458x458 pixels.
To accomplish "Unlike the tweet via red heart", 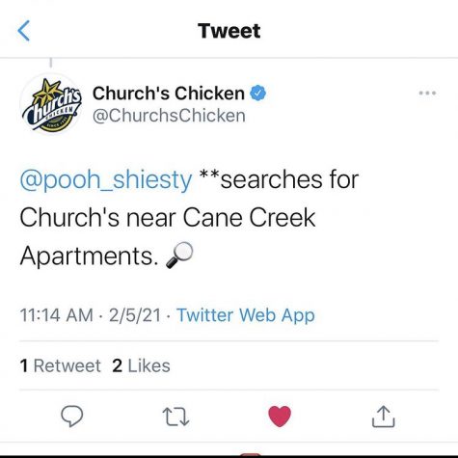I will point(280,417).
